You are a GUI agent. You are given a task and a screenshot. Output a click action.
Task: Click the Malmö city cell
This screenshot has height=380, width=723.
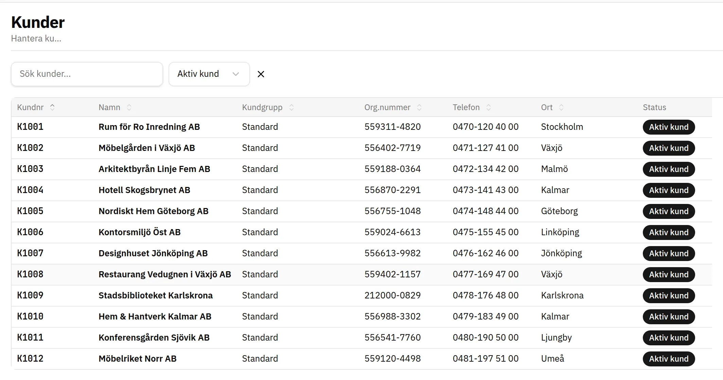554,169
